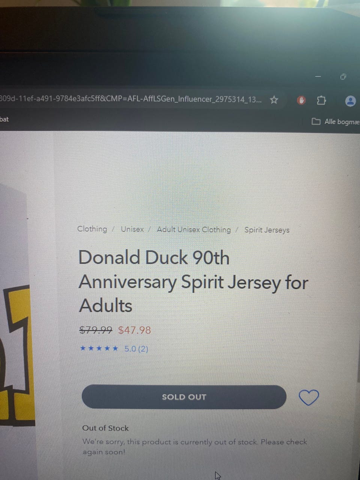Go to Clothing breadcrumb
This screenshot has height=480, width=360.
[x=92, y=229]
